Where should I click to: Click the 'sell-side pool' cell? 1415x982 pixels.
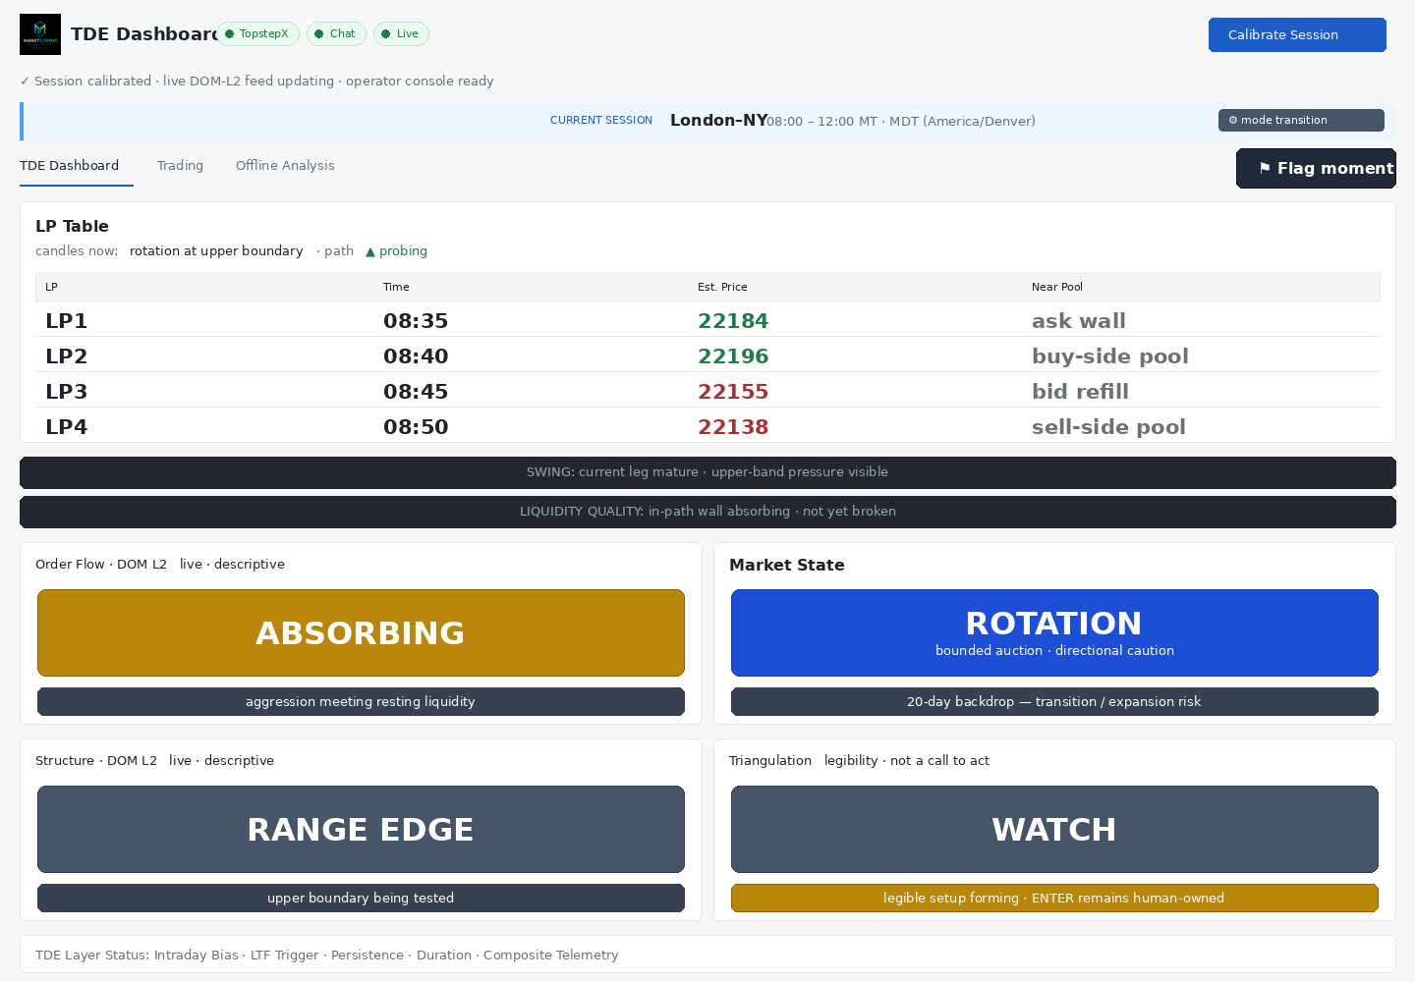point(1108,426)
